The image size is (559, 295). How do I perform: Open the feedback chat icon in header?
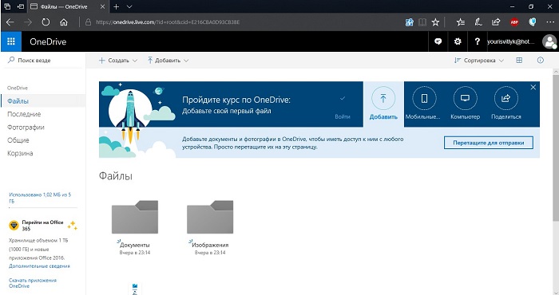click(x=438, y=41)
